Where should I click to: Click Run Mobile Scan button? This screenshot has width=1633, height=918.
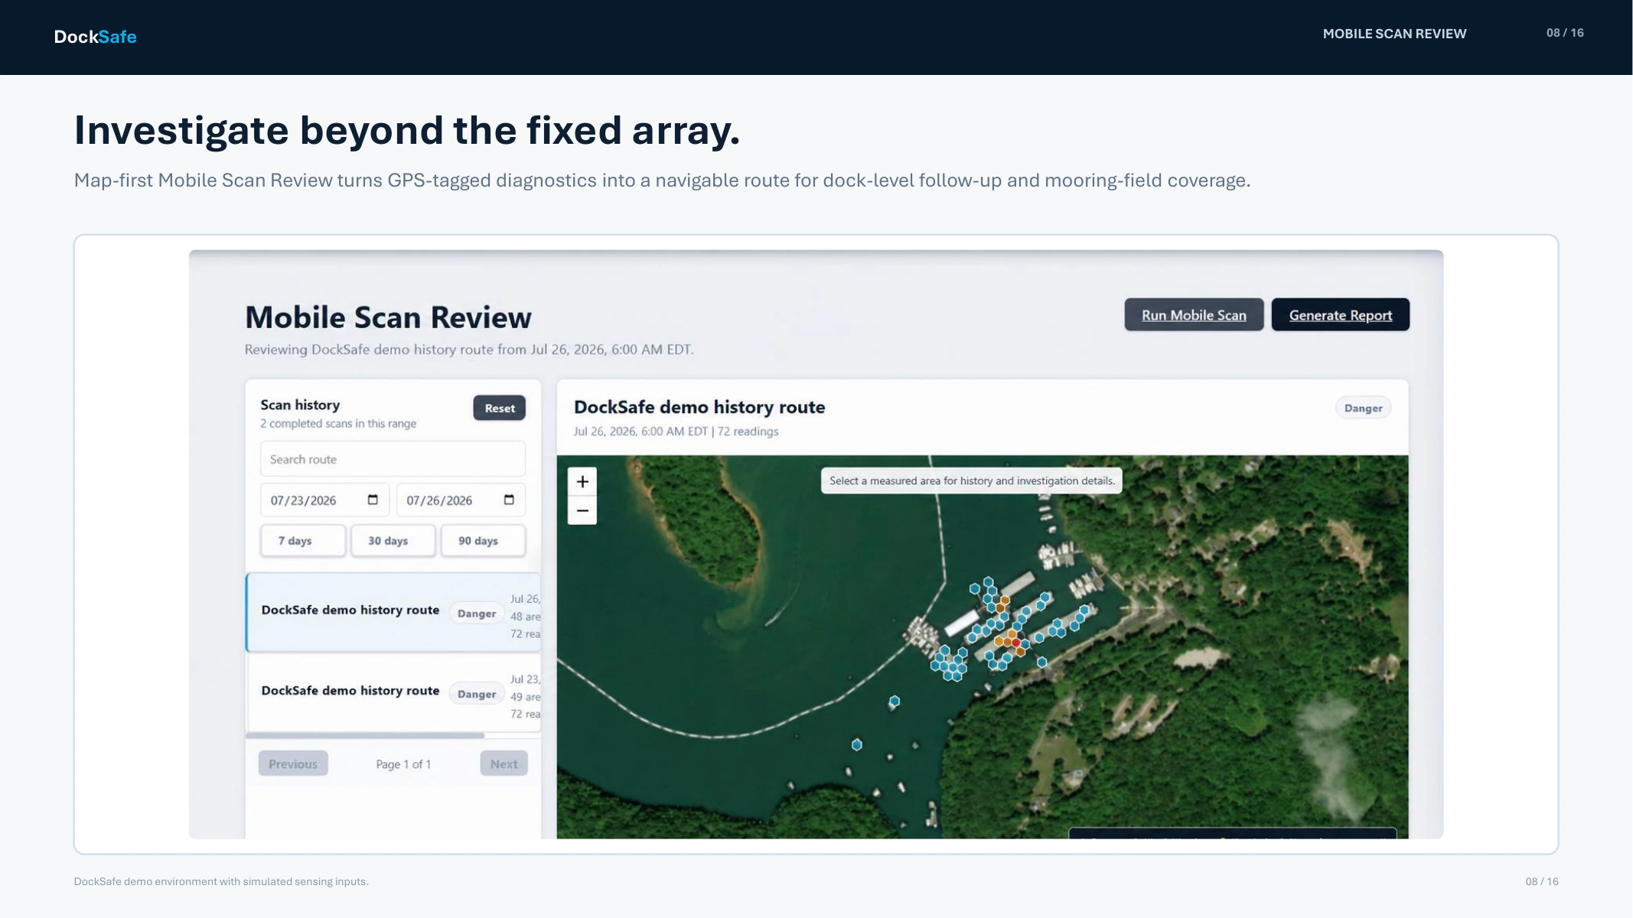[1194, 314]
